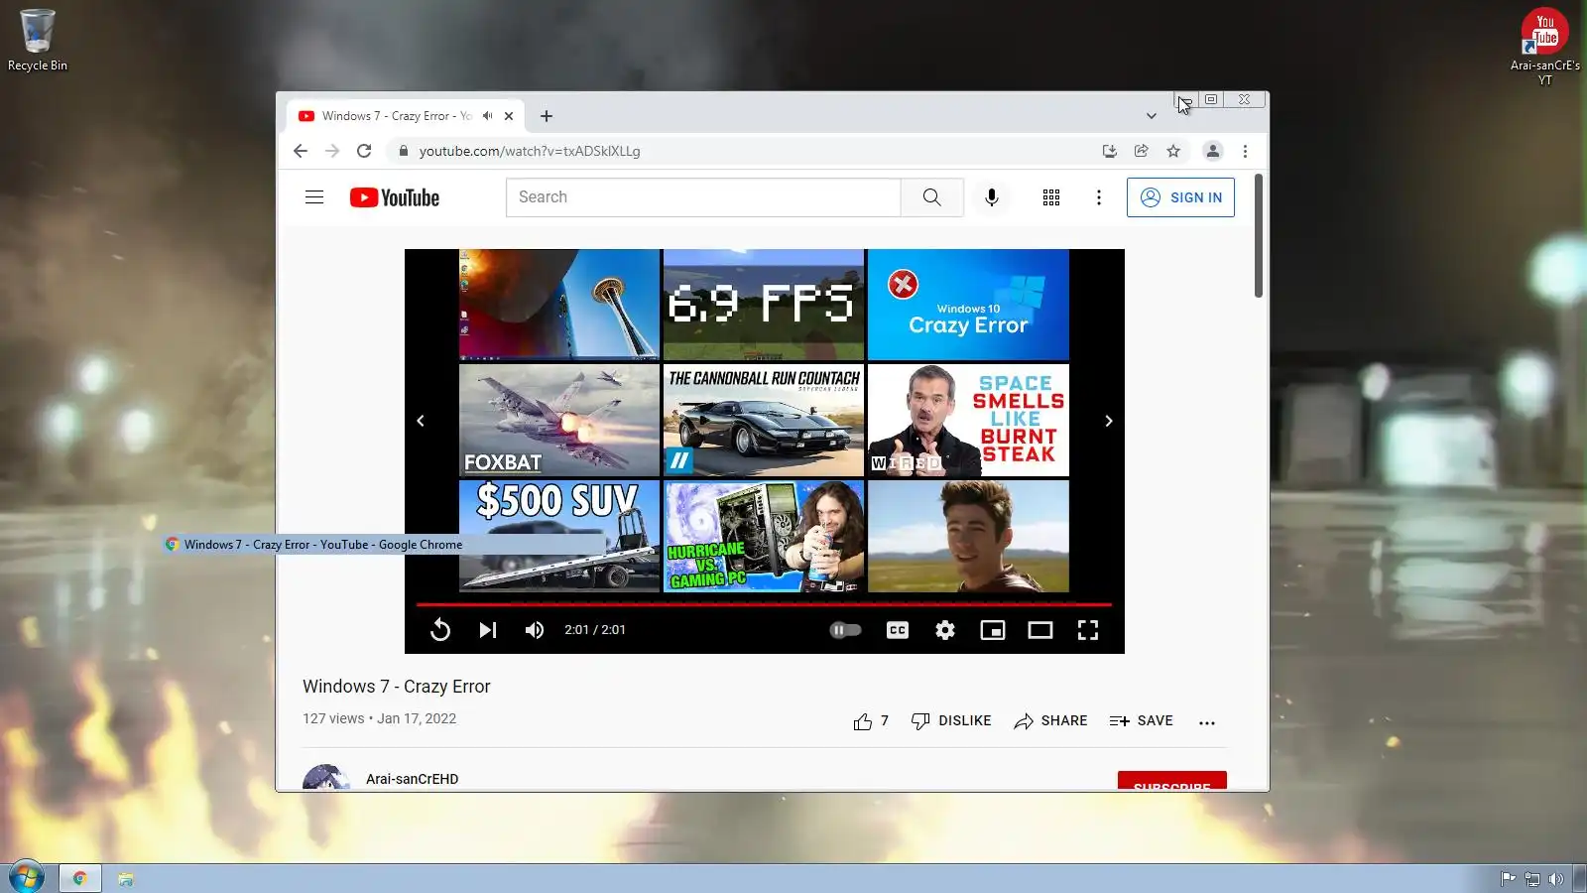
Task: Open Space Smells Like Burnt Steak video
Action: (968, 421)
